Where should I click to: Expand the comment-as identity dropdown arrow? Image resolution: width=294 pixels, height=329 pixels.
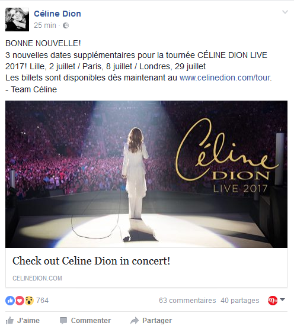click(x=283, y=299)
